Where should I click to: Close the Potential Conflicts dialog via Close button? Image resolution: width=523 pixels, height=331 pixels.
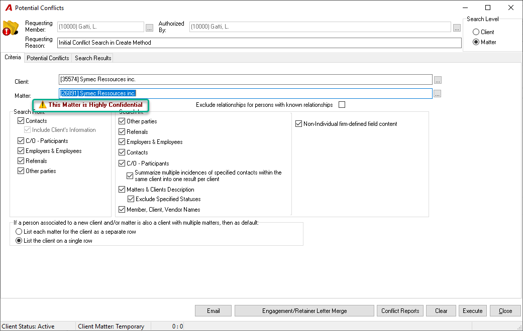(x=505, y=310)
